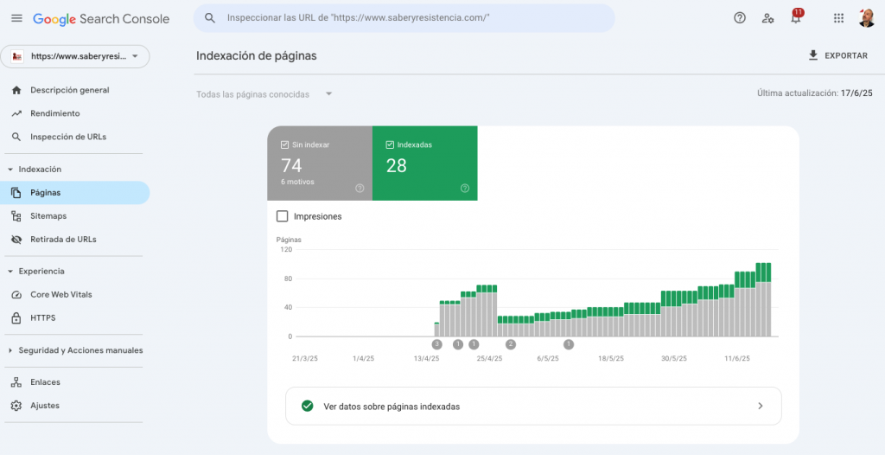The image size is (885, 455).
Task: Expand Seguridad y Acciones manuales section
Action: pos(10,350)
